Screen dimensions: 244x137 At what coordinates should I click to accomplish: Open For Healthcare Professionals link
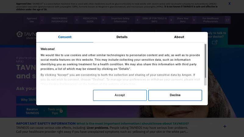(210, 20)
